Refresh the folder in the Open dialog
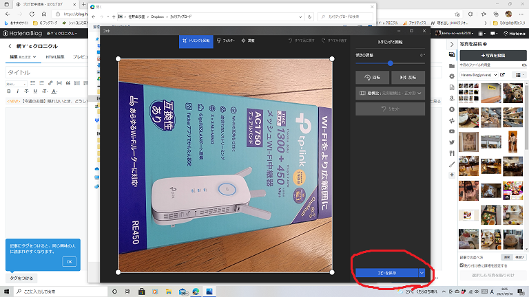 point(309,16)
